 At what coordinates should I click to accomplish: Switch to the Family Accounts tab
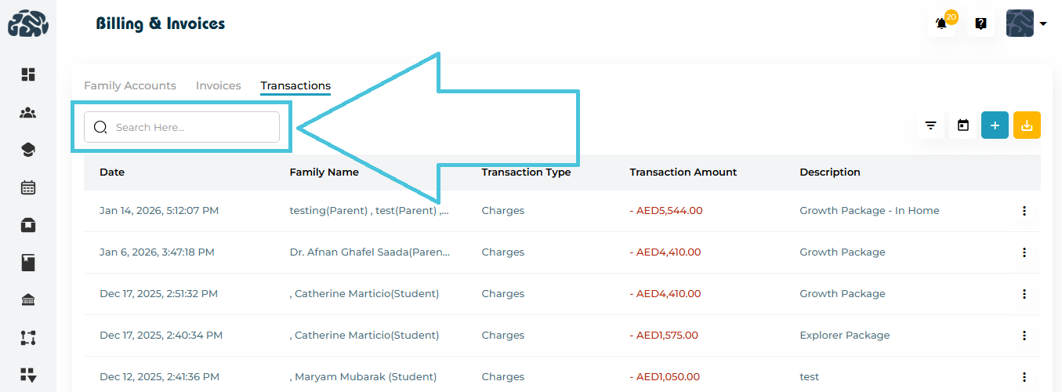pos(130,85)
